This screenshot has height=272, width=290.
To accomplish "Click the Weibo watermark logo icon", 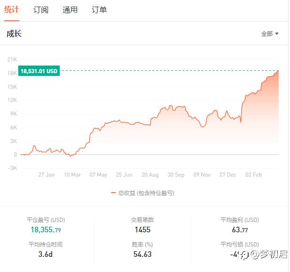I will tap(244, 255).
